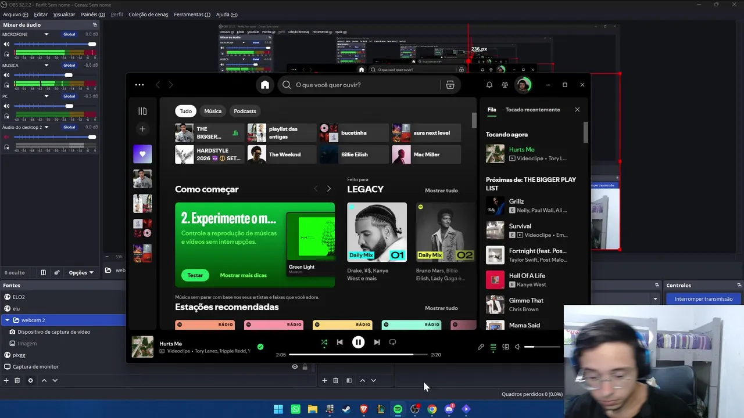Toggle shuffle in Spotify's player

coord(324,343)
